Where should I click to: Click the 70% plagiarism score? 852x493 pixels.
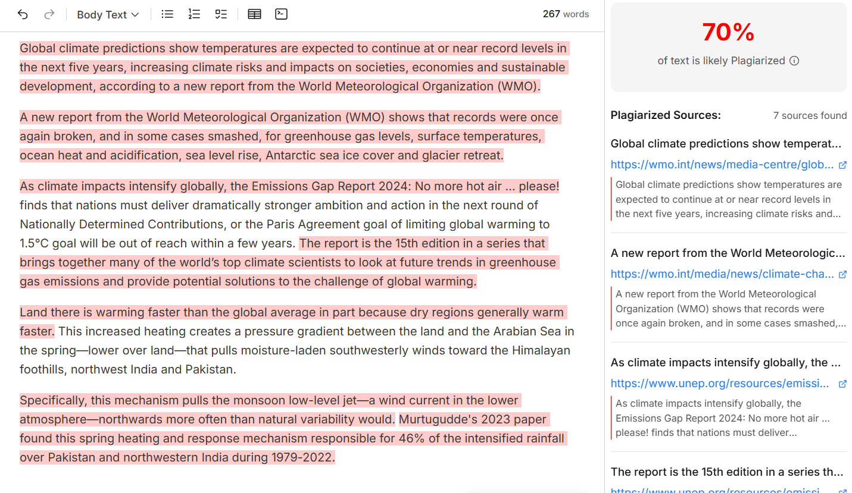(728, 32)
